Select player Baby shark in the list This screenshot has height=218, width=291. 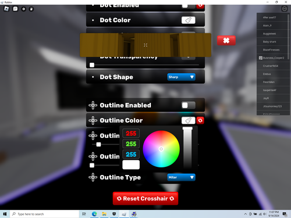[x=272, y=42]
